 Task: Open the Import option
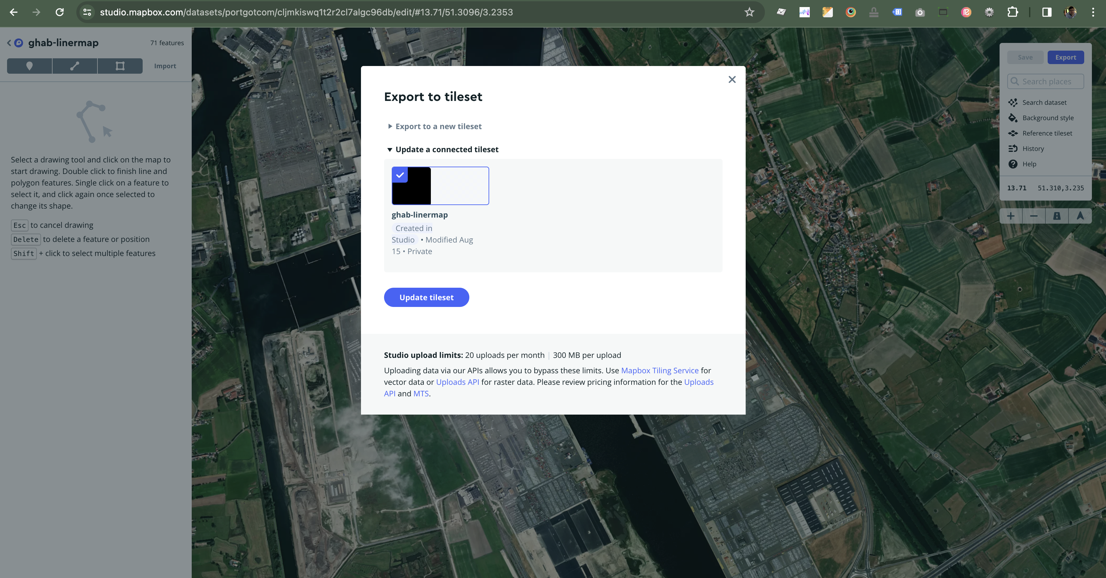point(165,66)
